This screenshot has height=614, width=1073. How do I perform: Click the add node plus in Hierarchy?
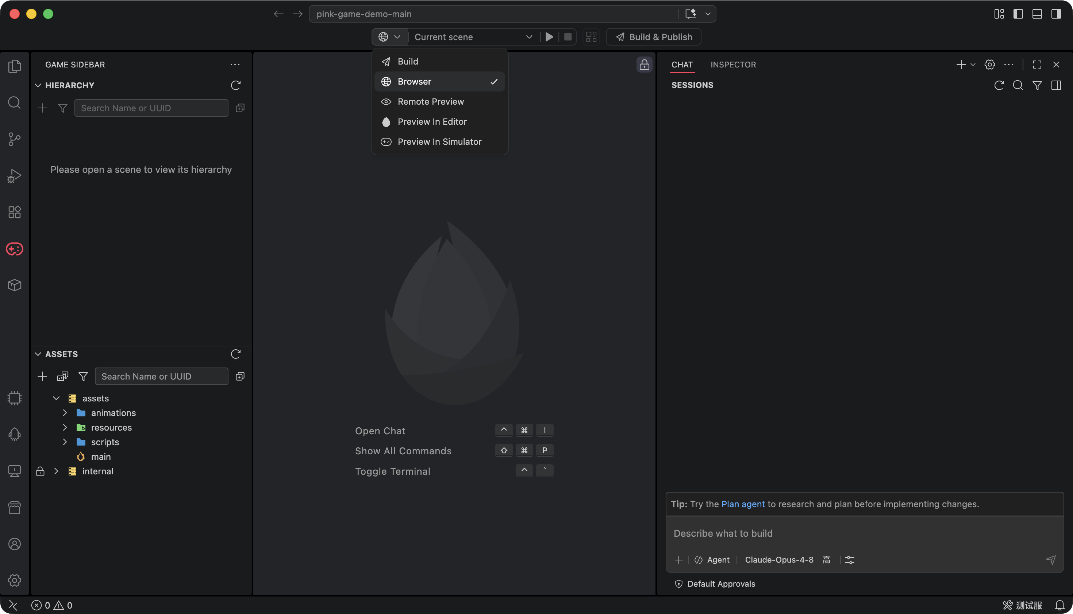(x=42, y=108)
